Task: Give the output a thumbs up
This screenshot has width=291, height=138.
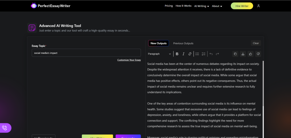Action: (x=250, y=54)
